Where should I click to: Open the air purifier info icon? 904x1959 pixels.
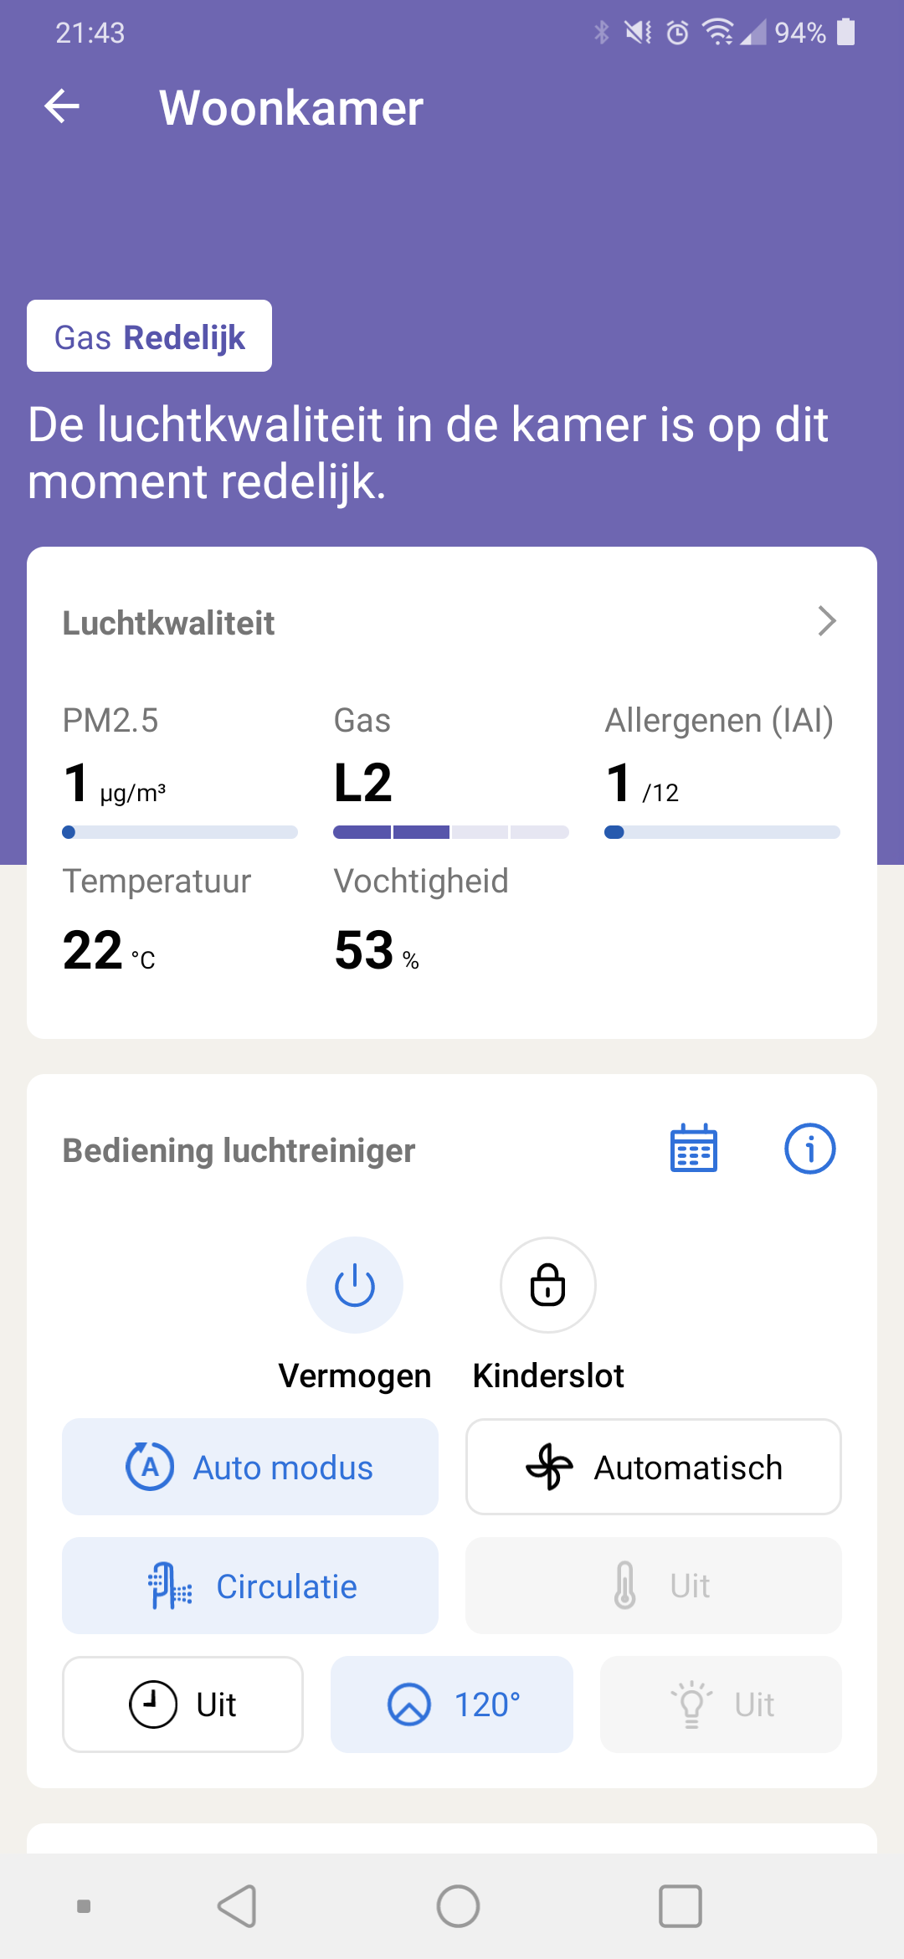click(809, 1149)
